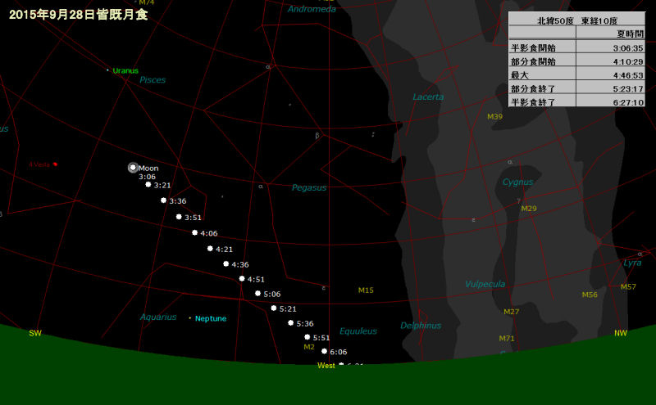Click the NW compass direction label
Screen dimensions: 656x405
pyautogui.click(x=621, y=333)
